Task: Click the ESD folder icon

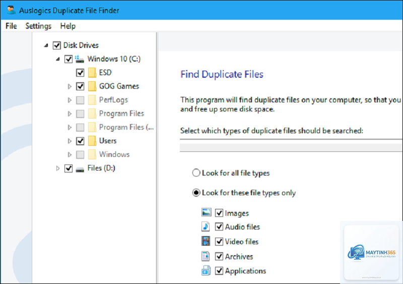Action: [x=92, y=73]
